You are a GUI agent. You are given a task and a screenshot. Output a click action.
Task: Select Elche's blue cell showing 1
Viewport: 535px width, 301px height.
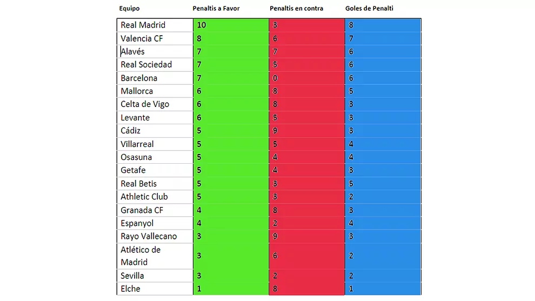383,289
